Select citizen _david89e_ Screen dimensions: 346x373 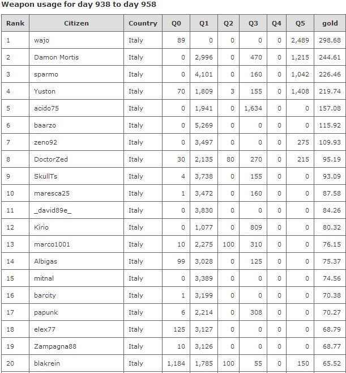pos(53,210)
